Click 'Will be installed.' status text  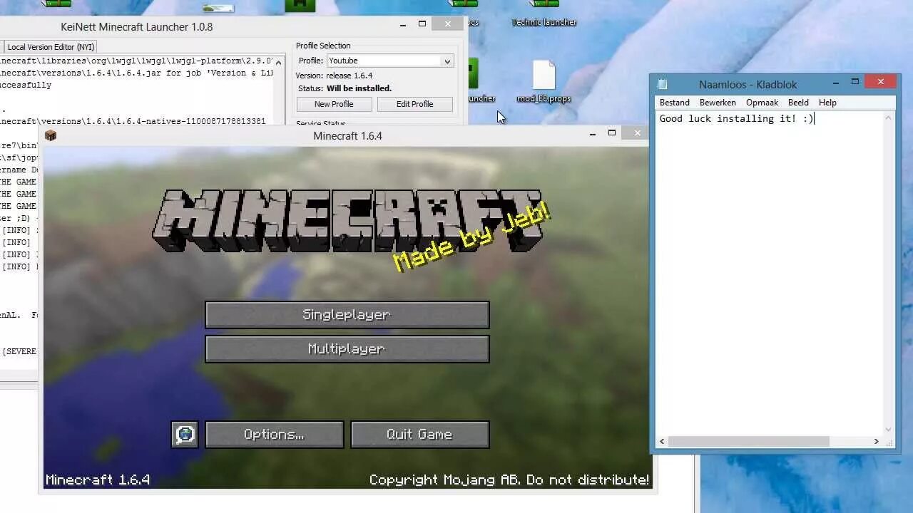click(359, 88)
